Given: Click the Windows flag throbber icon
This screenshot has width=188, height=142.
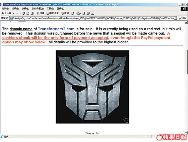Looking at the screenshot, I should pos(184,9).
